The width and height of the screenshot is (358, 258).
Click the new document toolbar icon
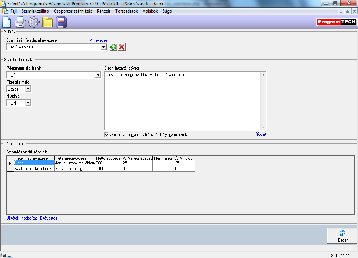tap(7, 22)
